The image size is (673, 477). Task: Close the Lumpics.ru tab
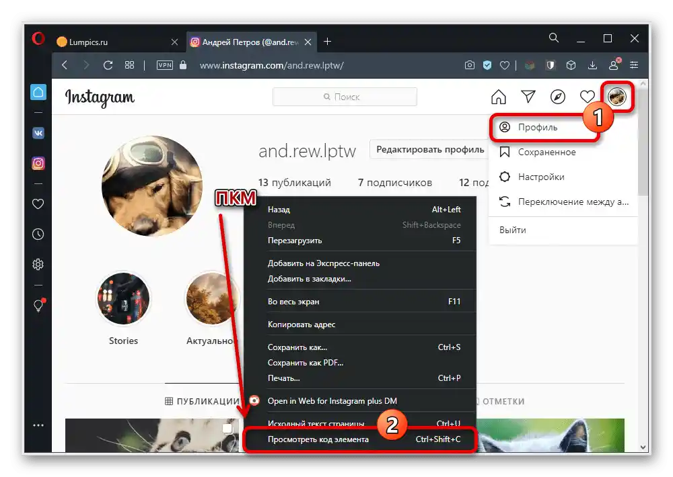click(x=174, y=42)
